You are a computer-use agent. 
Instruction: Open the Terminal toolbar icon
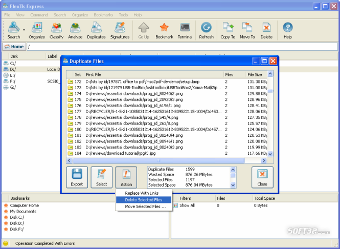click(x=185, y=30)
